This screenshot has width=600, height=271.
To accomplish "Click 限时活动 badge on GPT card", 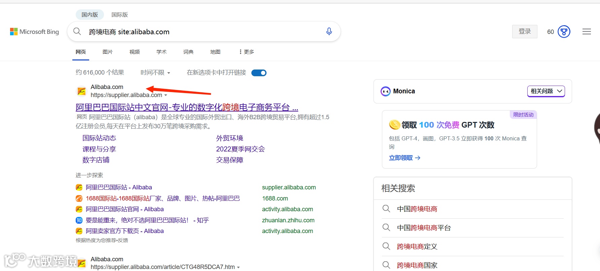I will 523,115.
